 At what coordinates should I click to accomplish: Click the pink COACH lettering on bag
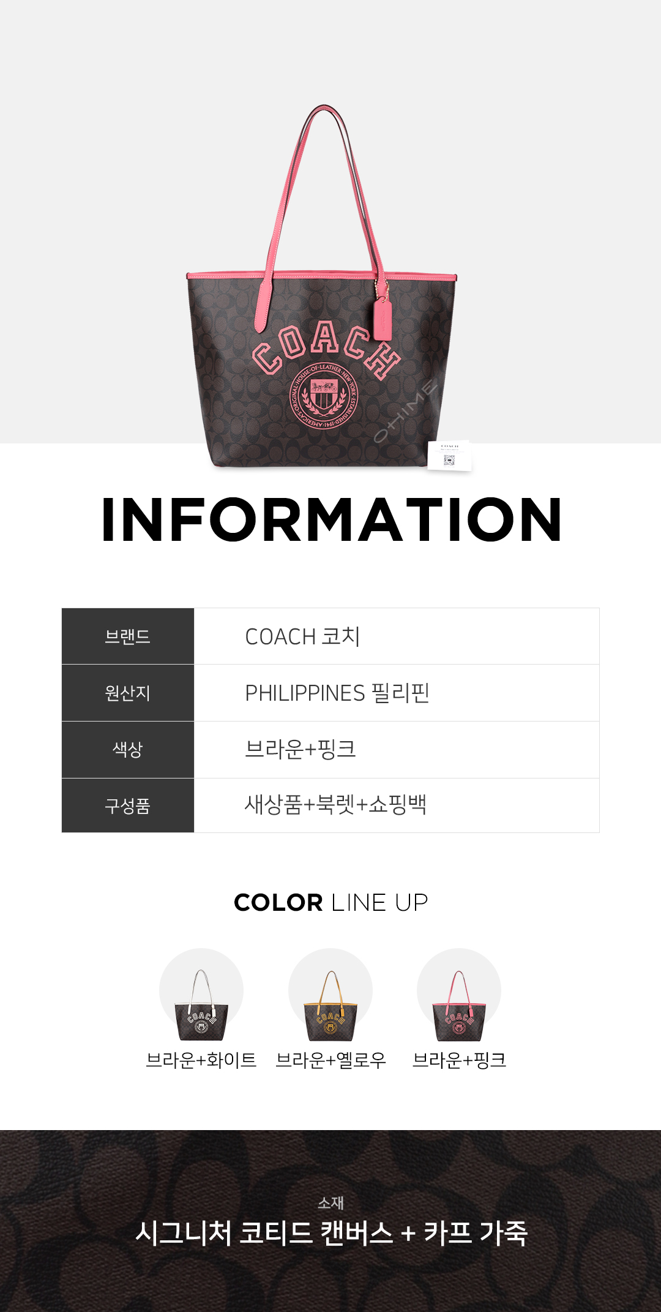click(x=326, y=349)
